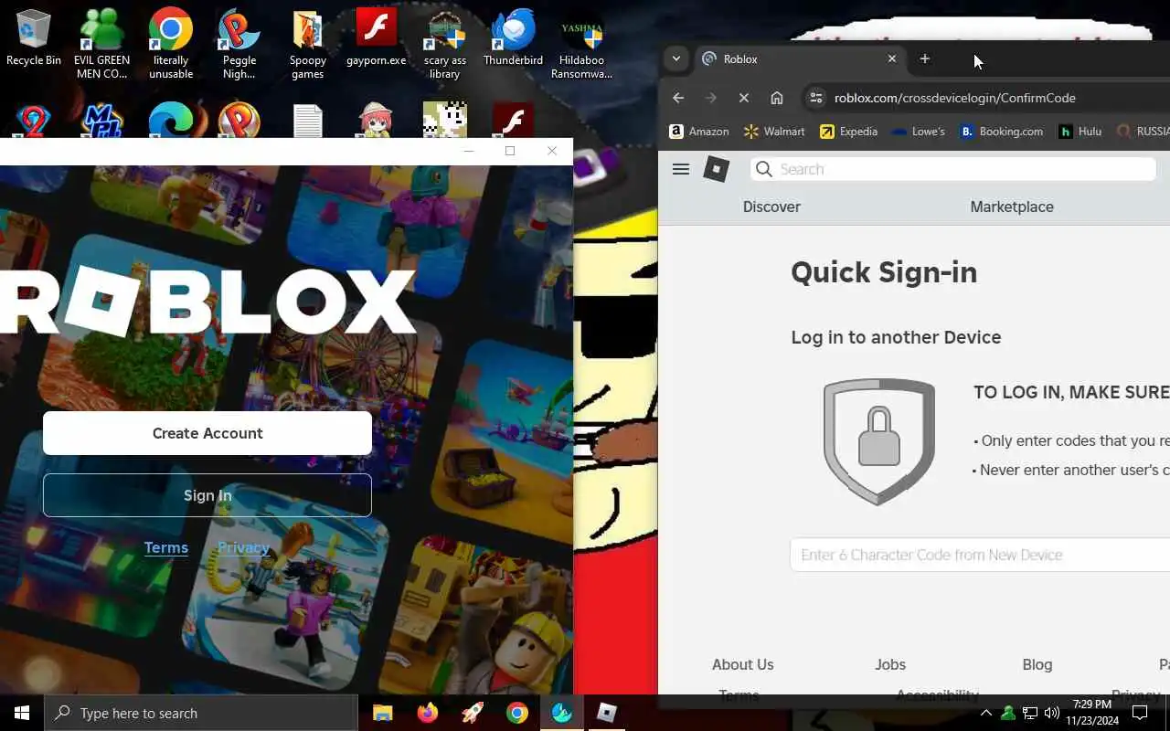Open the Recycle Bin desktop icon
The width and height of the screenshot is (1170, 731).
34,38
